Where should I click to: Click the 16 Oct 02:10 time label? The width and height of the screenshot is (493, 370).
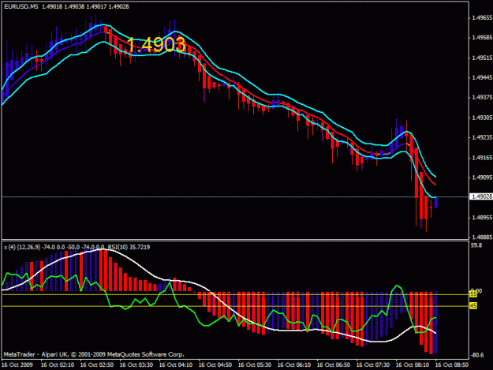tap(58, 364)
